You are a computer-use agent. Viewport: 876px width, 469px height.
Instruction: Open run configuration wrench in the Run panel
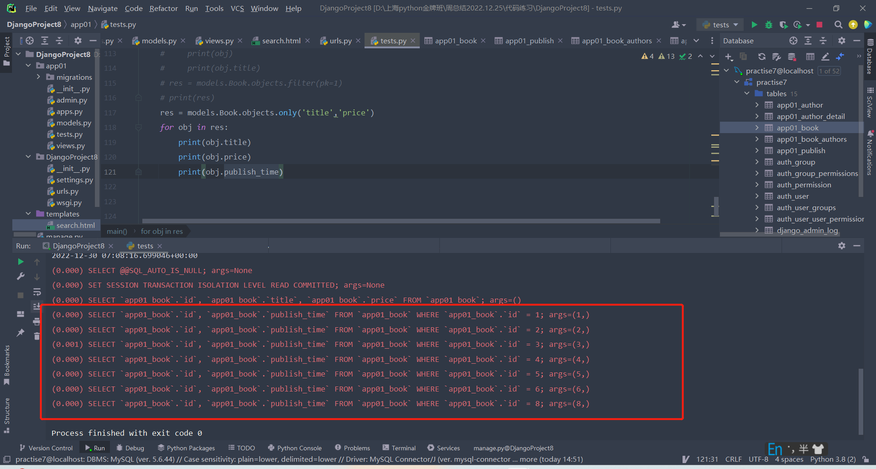coord(21,276)
